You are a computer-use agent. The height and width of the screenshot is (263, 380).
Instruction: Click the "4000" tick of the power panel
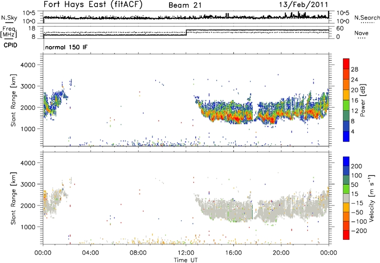(28, 65)
